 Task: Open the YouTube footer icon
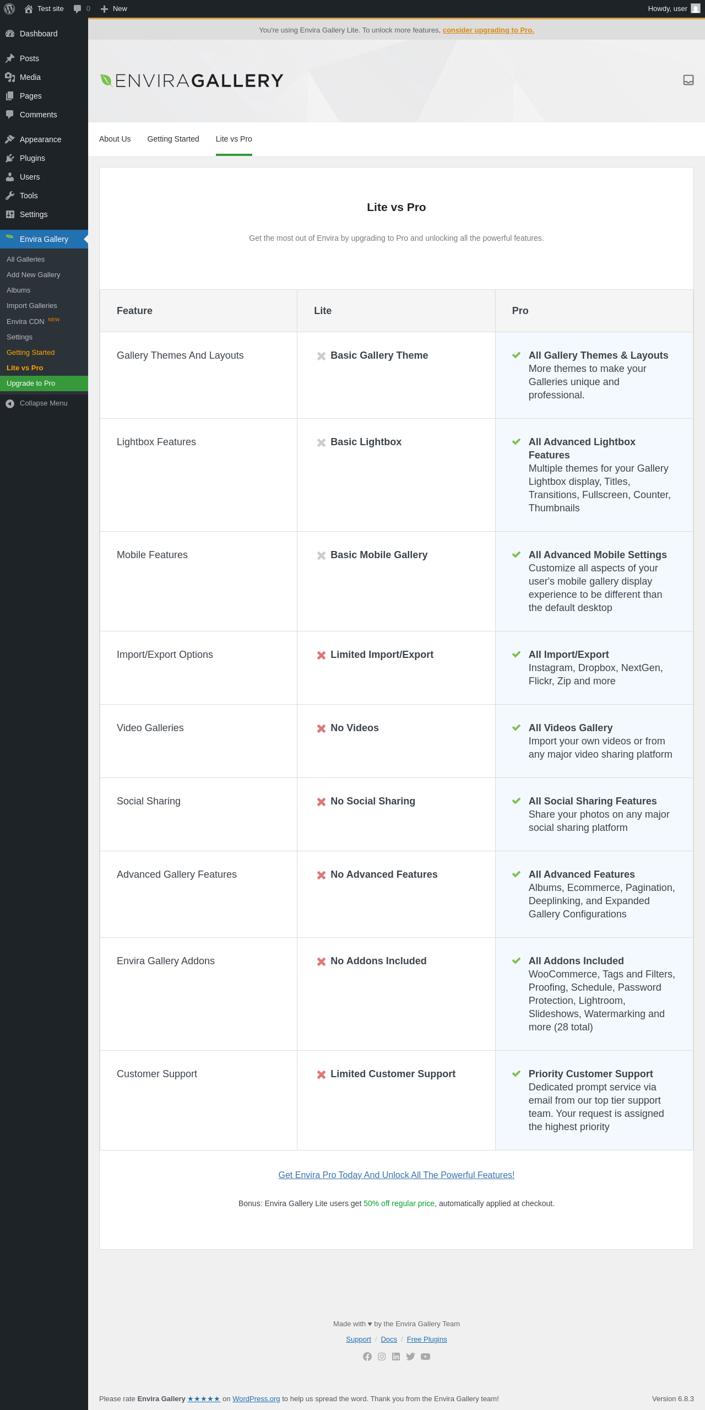(x=425, y=1357)
